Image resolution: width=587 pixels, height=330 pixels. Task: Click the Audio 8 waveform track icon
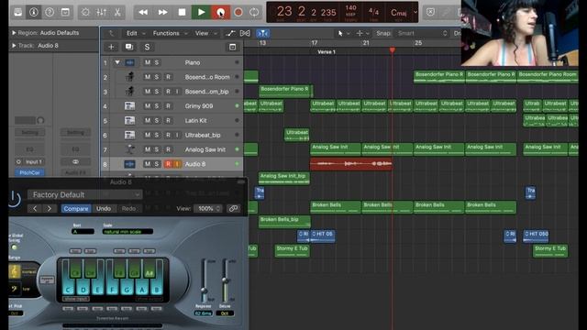tap(130, 164)
